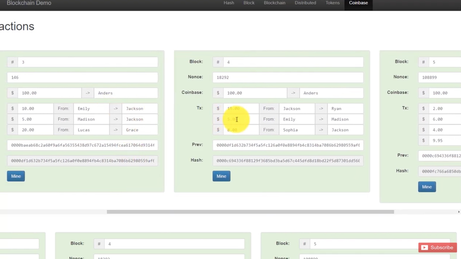The width and height of the screenshot is (461, 259).
Task: Go to the Distributed nav item
Action: click(305, 3)
